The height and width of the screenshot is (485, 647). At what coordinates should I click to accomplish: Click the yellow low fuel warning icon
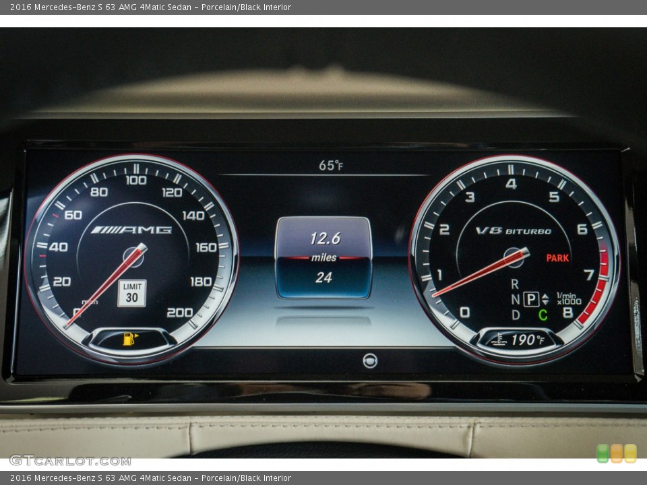pos(130,339)
